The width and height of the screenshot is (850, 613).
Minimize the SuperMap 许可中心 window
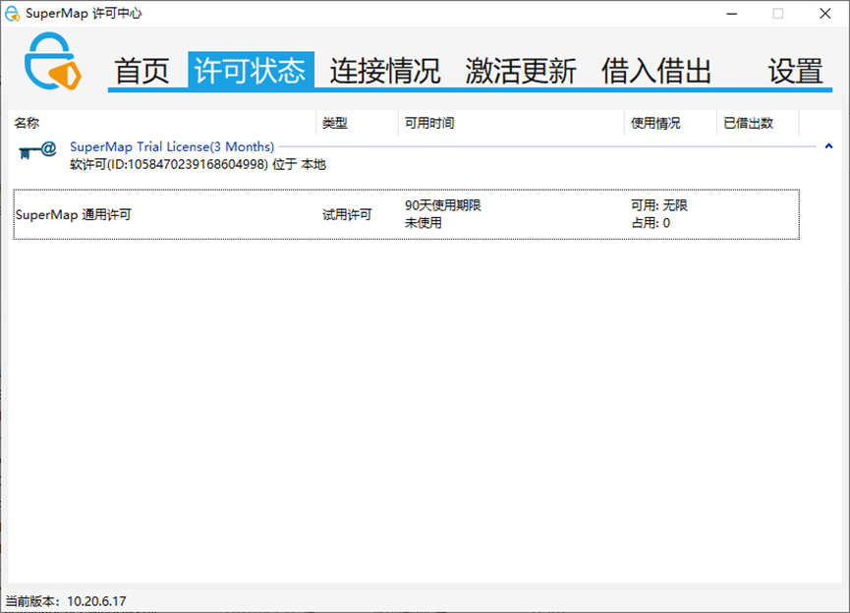point(732,14)
